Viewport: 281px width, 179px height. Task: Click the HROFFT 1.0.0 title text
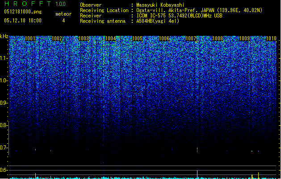pos(35,4)
